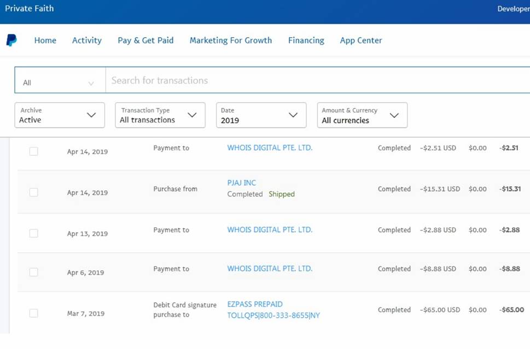Click the Private Faith account name
Image resolution: width=530 pixels, height=349 pixels.
(30, 8)
